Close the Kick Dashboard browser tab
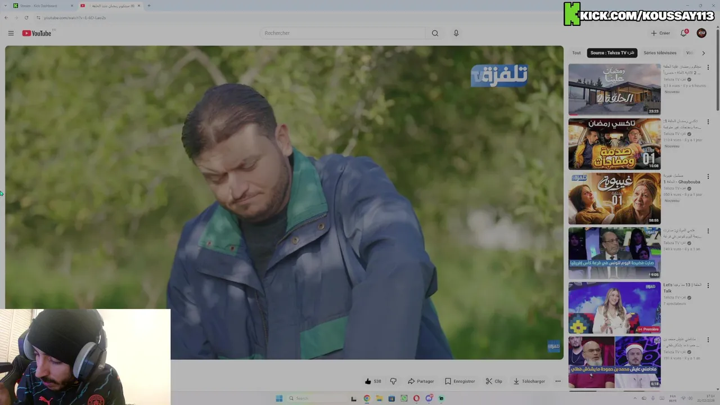The height and width of the screenshot is (405, 720). point(72,6)
